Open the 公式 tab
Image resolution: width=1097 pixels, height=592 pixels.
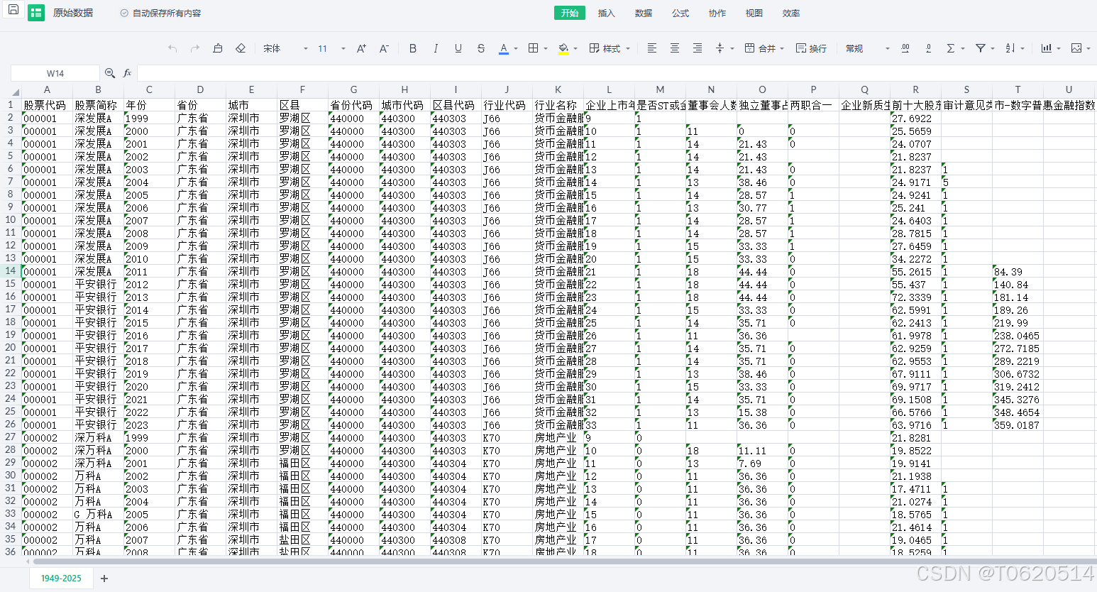[680, 13]
